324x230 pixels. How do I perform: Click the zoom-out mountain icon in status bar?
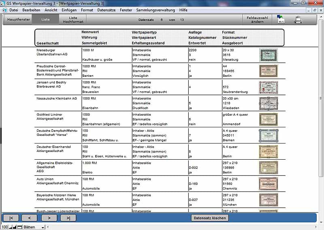pos(11,227)
